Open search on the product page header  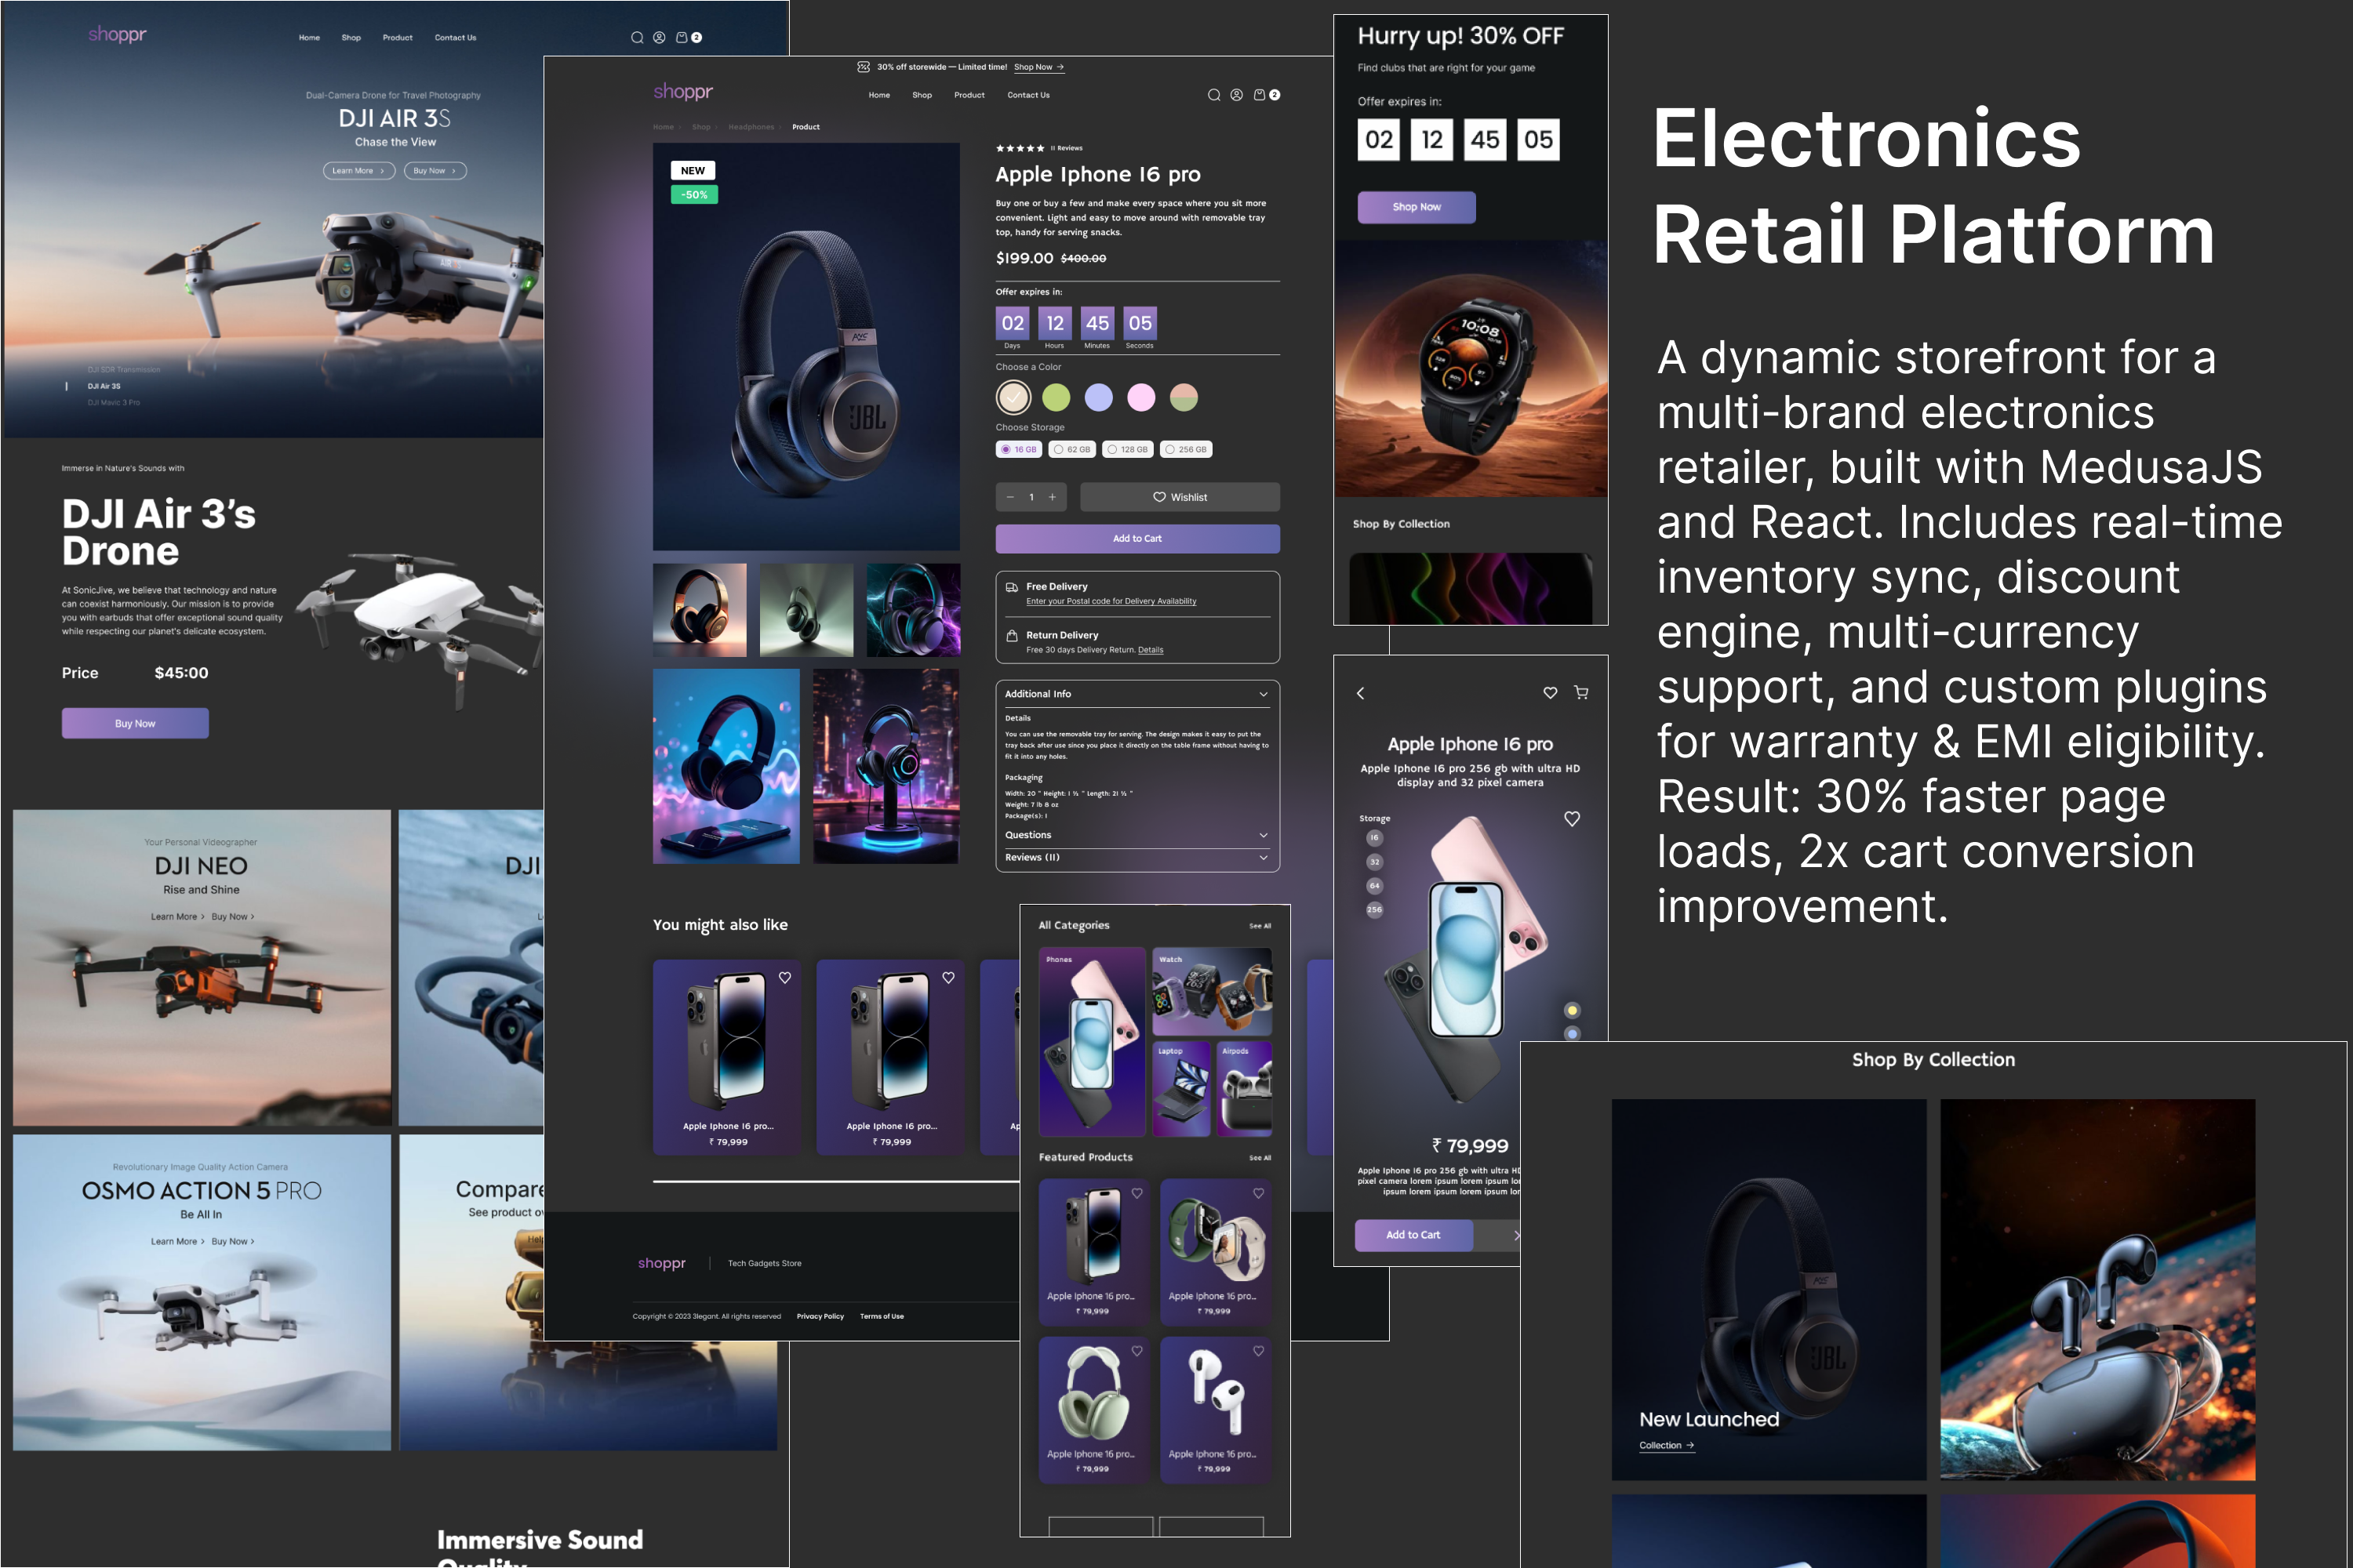point(1213,95)
